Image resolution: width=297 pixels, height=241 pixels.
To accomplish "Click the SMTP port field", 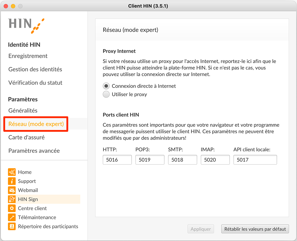I will [183, 160].
